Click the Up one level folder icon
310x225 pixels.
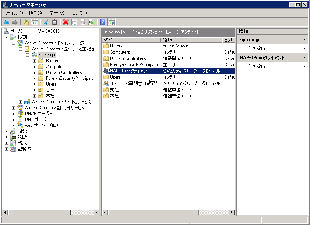pyautogui.click(x=26, y=22)
